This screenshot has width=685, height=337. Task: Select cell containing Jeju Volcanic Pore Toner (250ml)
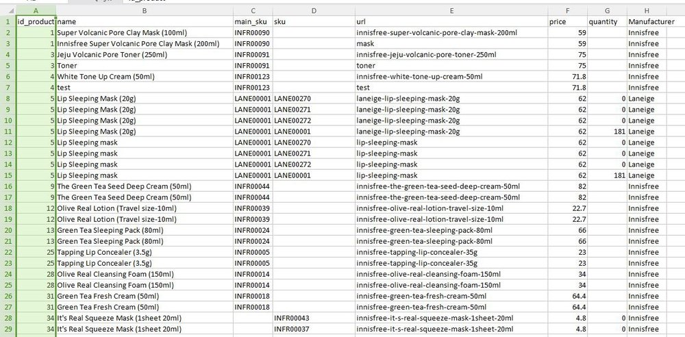click(x=145, y=55)
